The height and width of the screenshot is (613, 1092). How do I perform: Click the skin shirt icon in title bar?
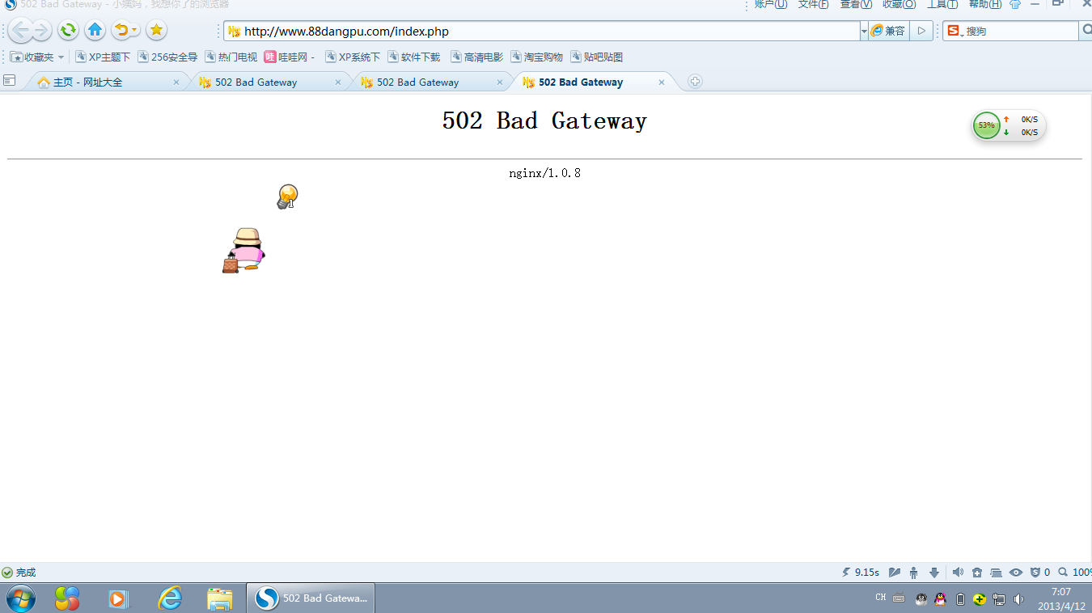pos(1014,5)
